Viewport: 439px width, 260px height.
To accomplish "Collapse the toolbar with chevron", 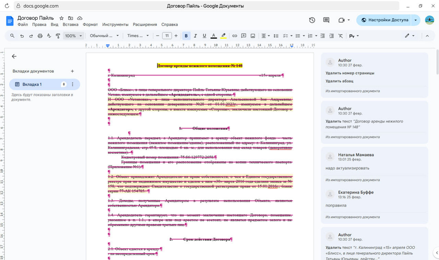I will (x=427, y=36).
